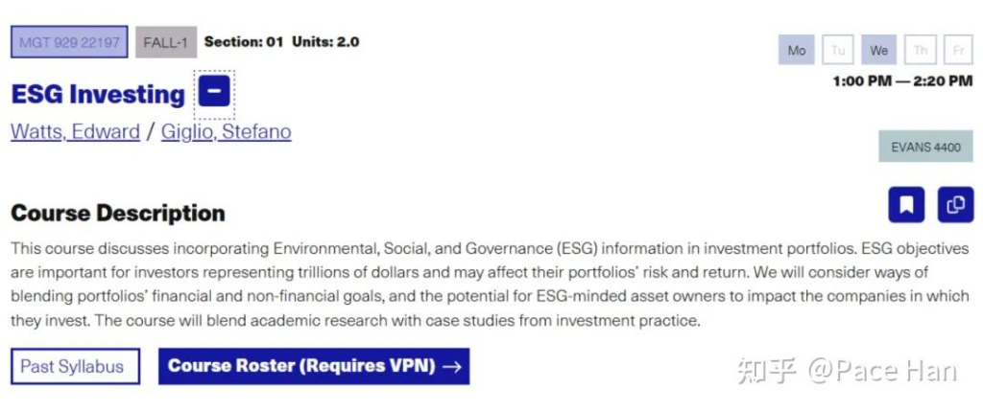Open instructor Watts, Edward link
The height and width of the screenshot is (411, 983).
[x=75, y=132]
